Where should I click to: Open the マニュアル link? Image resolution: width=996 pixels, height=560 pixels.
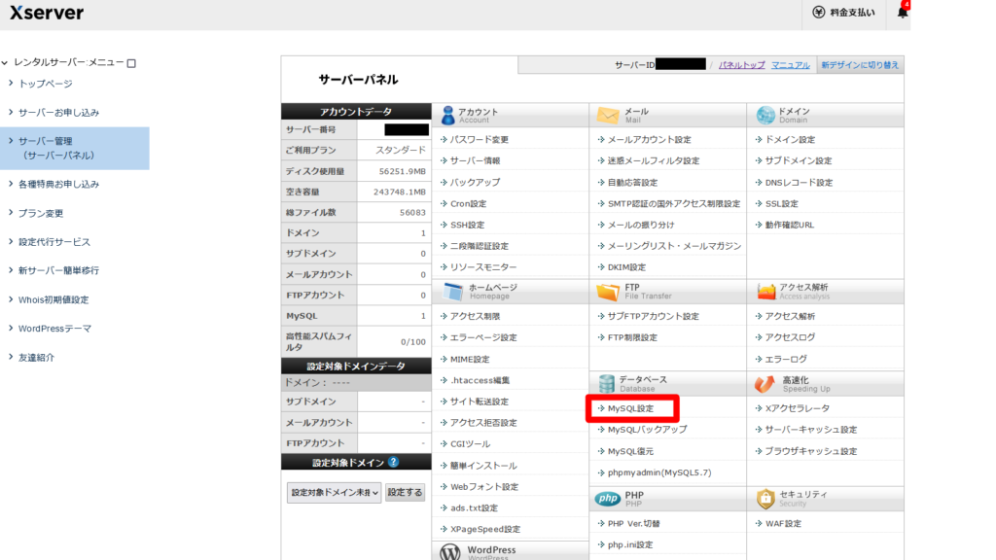pos(790,65)
